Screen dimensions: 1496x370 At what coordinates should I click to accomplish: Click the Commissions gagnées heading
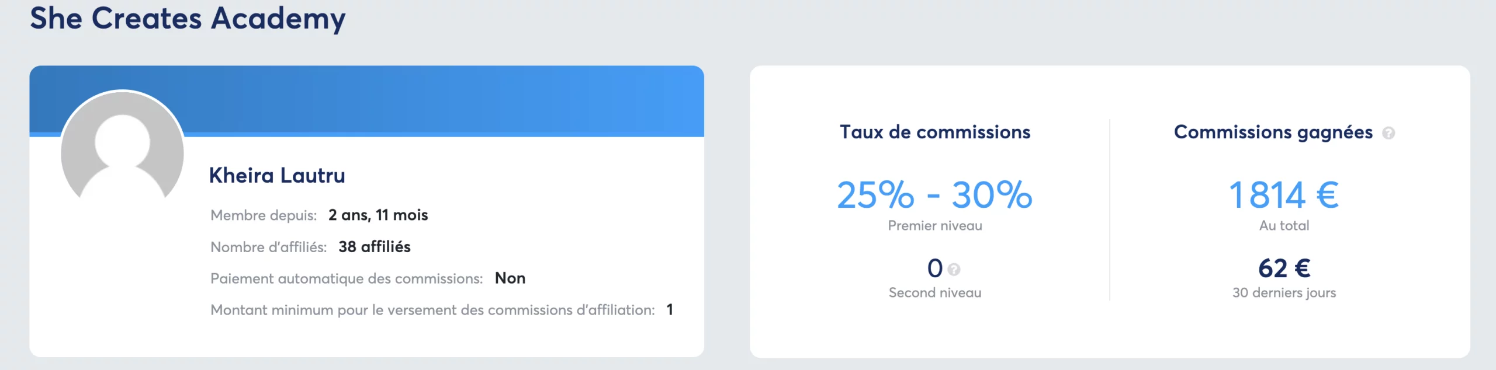pos(1273,132)
